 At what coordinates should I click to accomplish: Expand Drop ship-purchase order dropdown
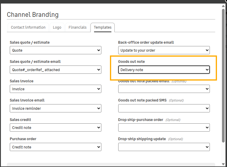tap(164, 127)
